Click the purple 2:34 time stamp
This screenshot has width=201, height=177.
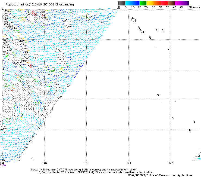3,165
